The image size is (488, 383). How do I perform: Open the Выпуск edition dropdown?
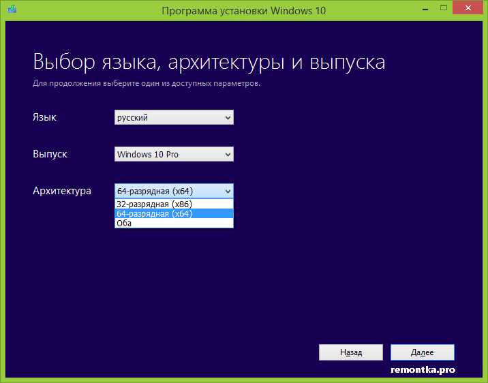point(174,154)
